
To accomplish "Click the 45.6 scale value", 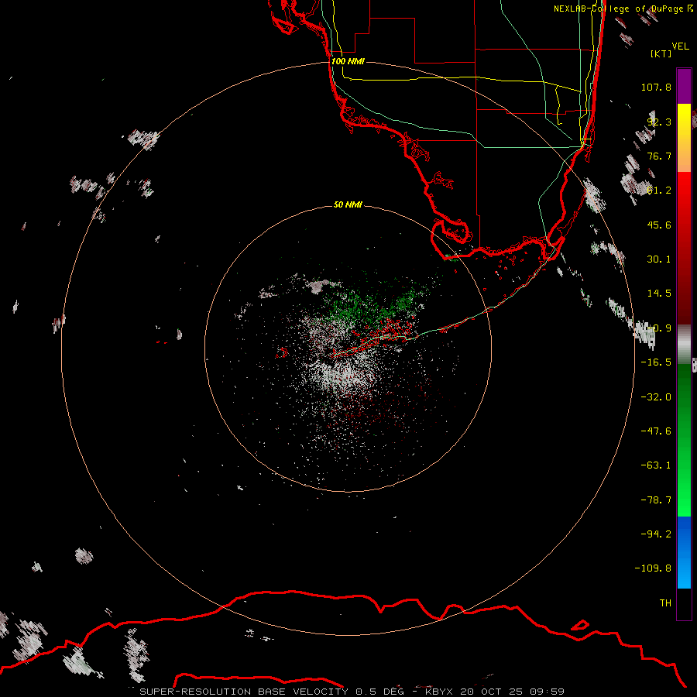I will point(659,225).
